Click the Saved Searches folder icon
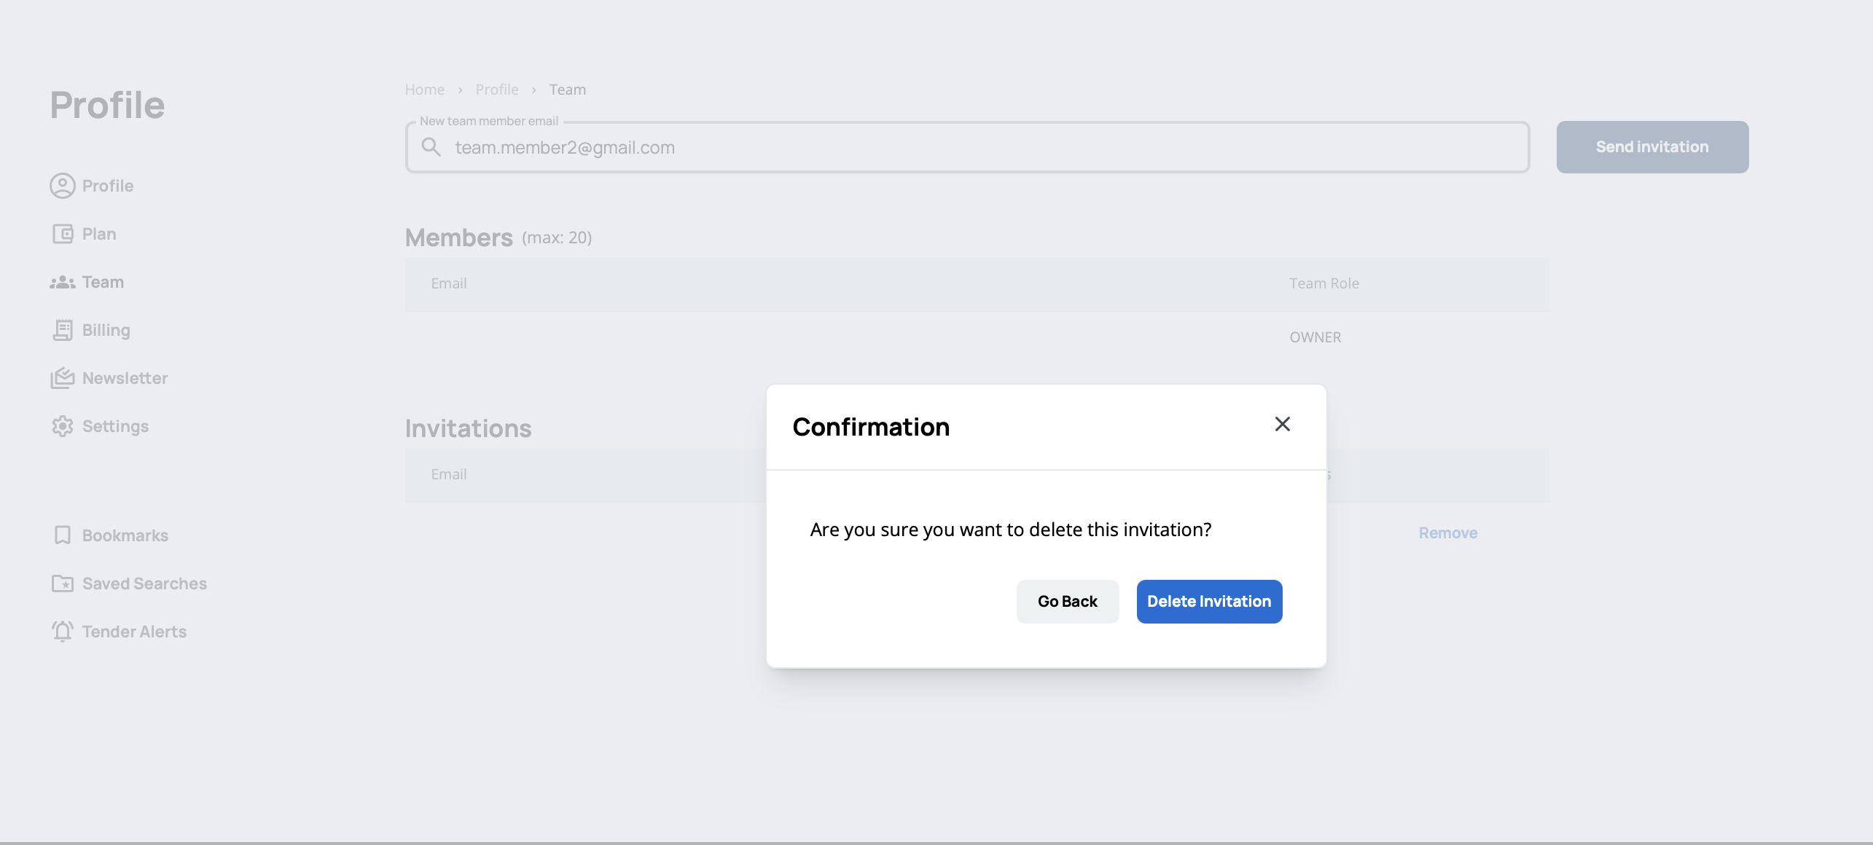Image resolution: width=1873 pixels, height=845 pixels. click(x=63, y=583)
